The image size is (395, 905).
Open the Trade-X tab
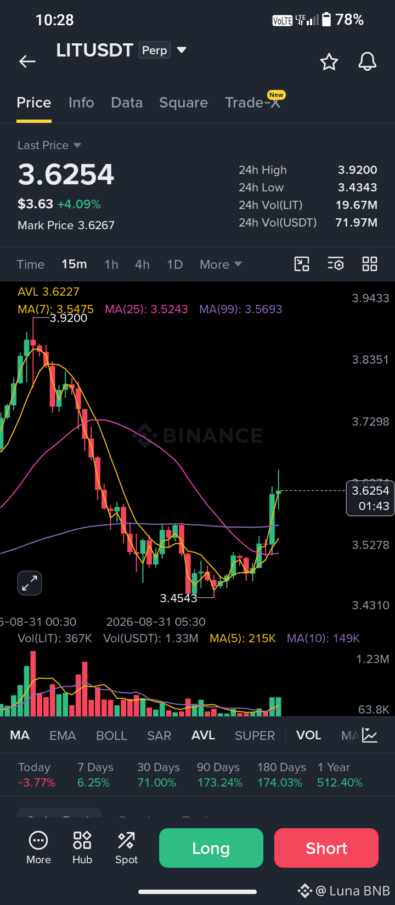(x=253, y=102)
